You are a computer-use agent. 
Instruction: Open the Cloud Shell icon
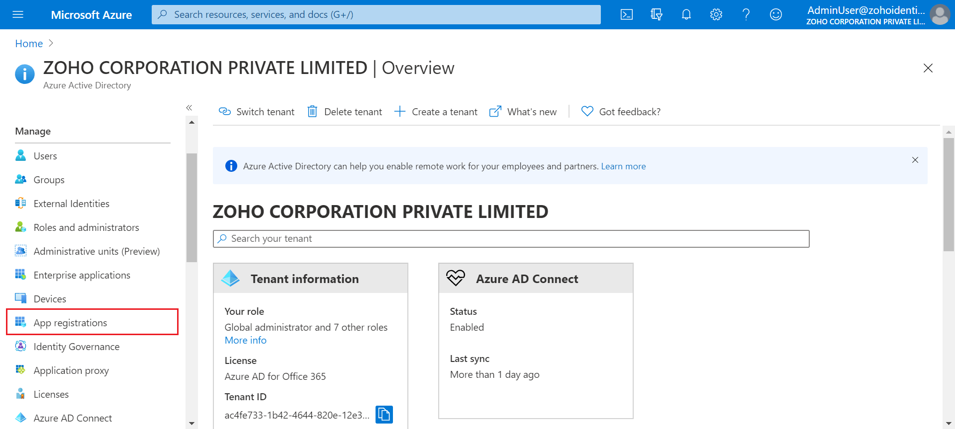click(627, 14)
